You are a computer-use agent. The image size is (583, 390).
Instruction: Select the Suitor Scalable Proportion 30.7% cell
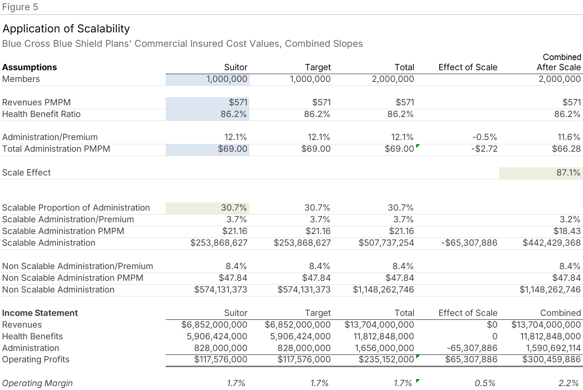point(207,208)
